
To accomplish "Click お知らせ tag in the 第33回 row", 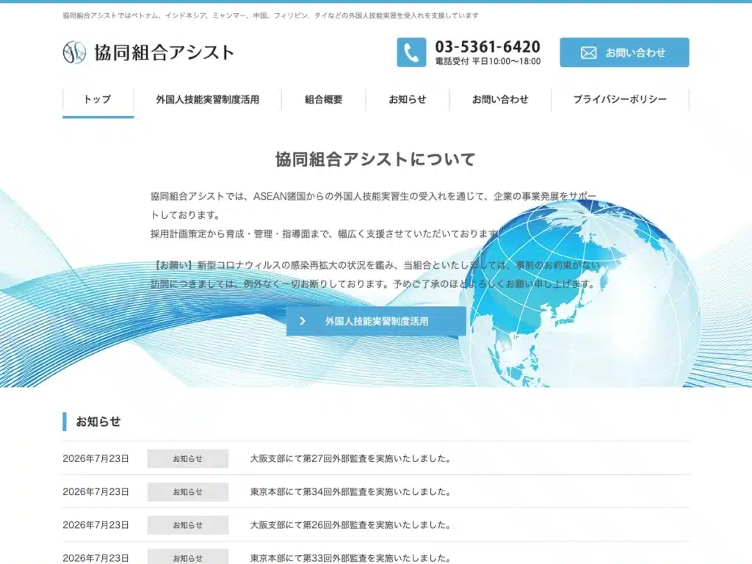I will 187,557.
